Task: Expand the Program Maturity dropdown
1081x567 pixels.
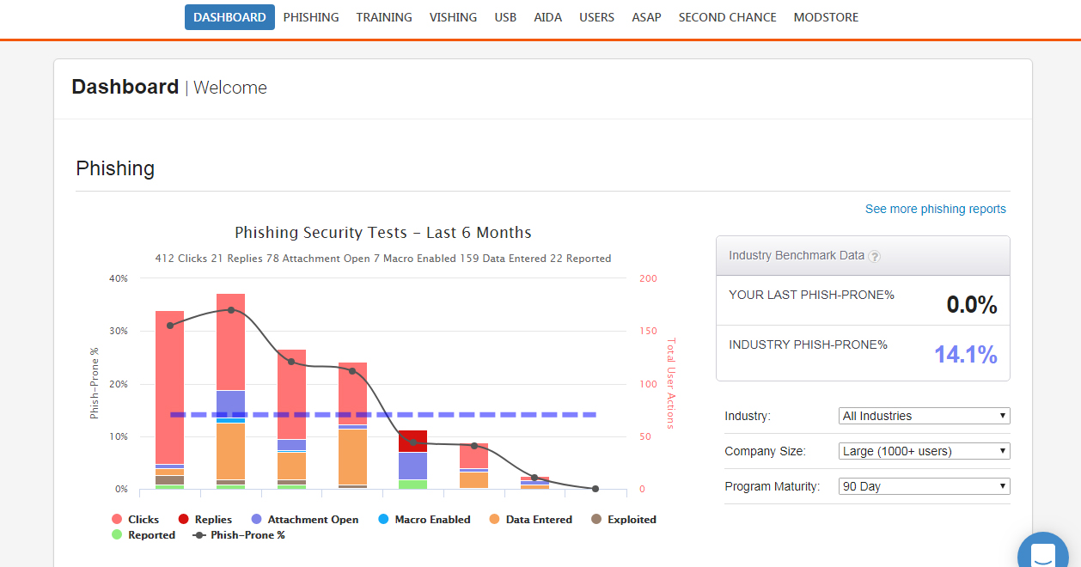Action: click(924, 486)
